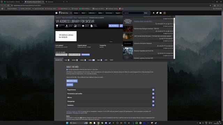Click the taskbar Search box
Screen dimensions: 223x125
coord(79,123)
